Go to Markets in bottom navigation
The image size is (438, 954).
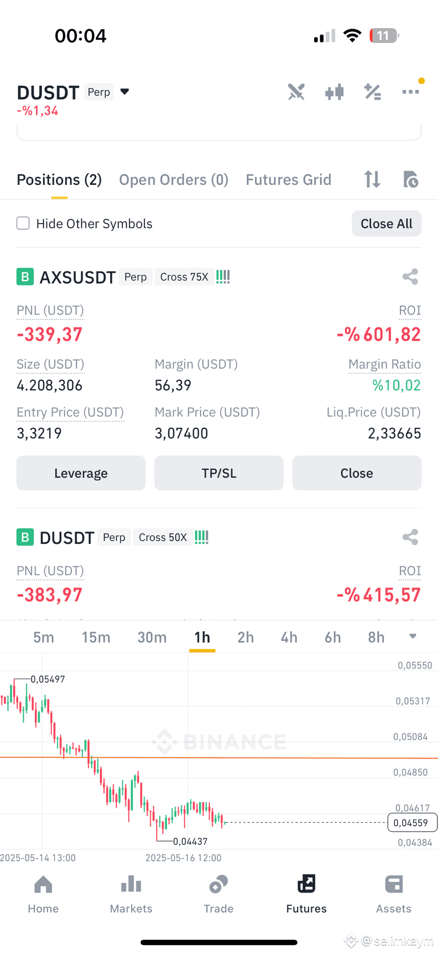pyautogui.click(x=131, y=894)
